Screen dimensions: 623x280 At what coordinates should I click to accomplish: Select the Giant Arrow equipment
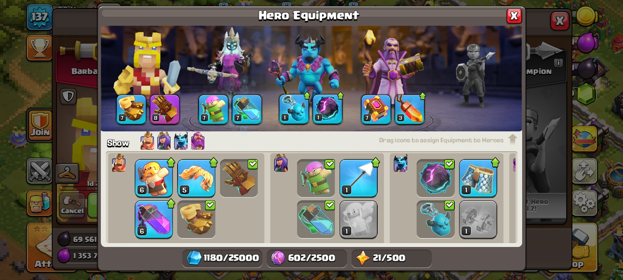(358, 178)
